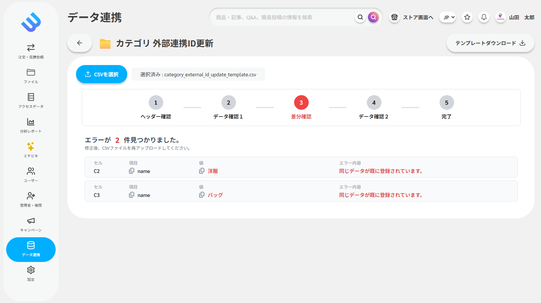
Task: Open the JP language dropdown
Action: [x=447, y=17]
